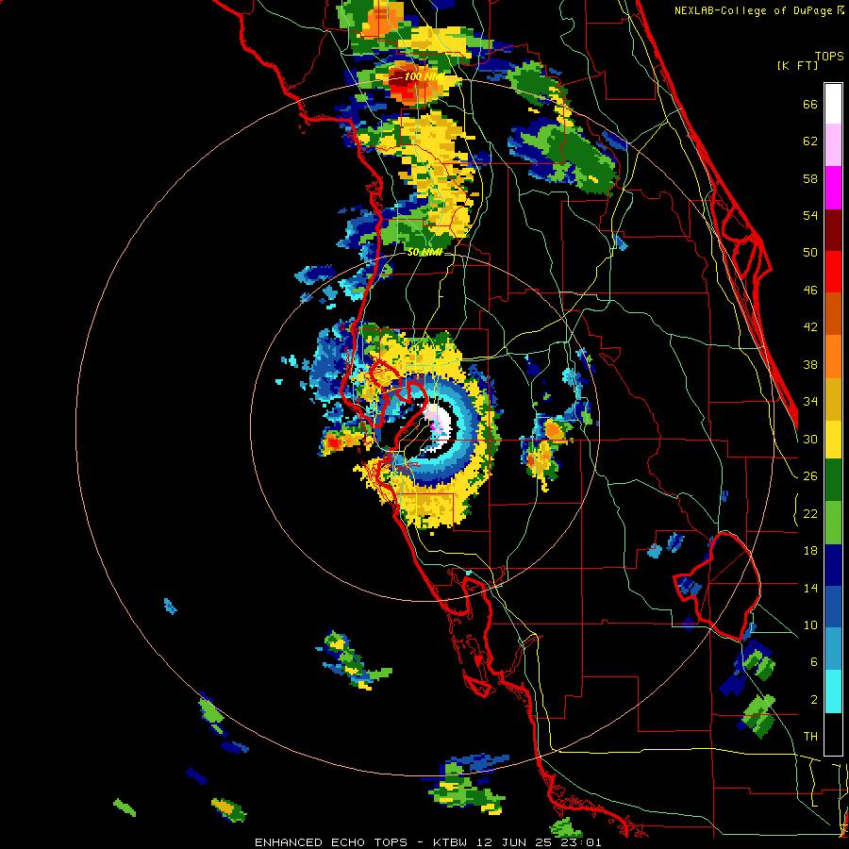The width and height of the screenshot is (849, 849).
Task: Select the 38 scale label
Action: [810, 365]
